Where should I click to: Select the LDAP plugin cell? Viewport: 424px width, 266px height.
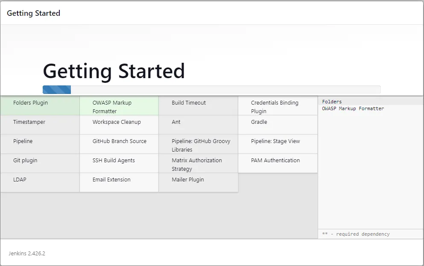(40, 182)
